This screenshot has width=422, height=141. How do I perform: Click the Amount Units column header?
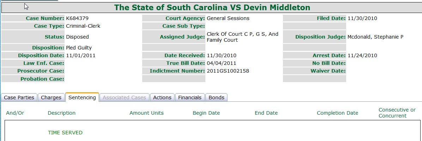[x=146, y=113]
